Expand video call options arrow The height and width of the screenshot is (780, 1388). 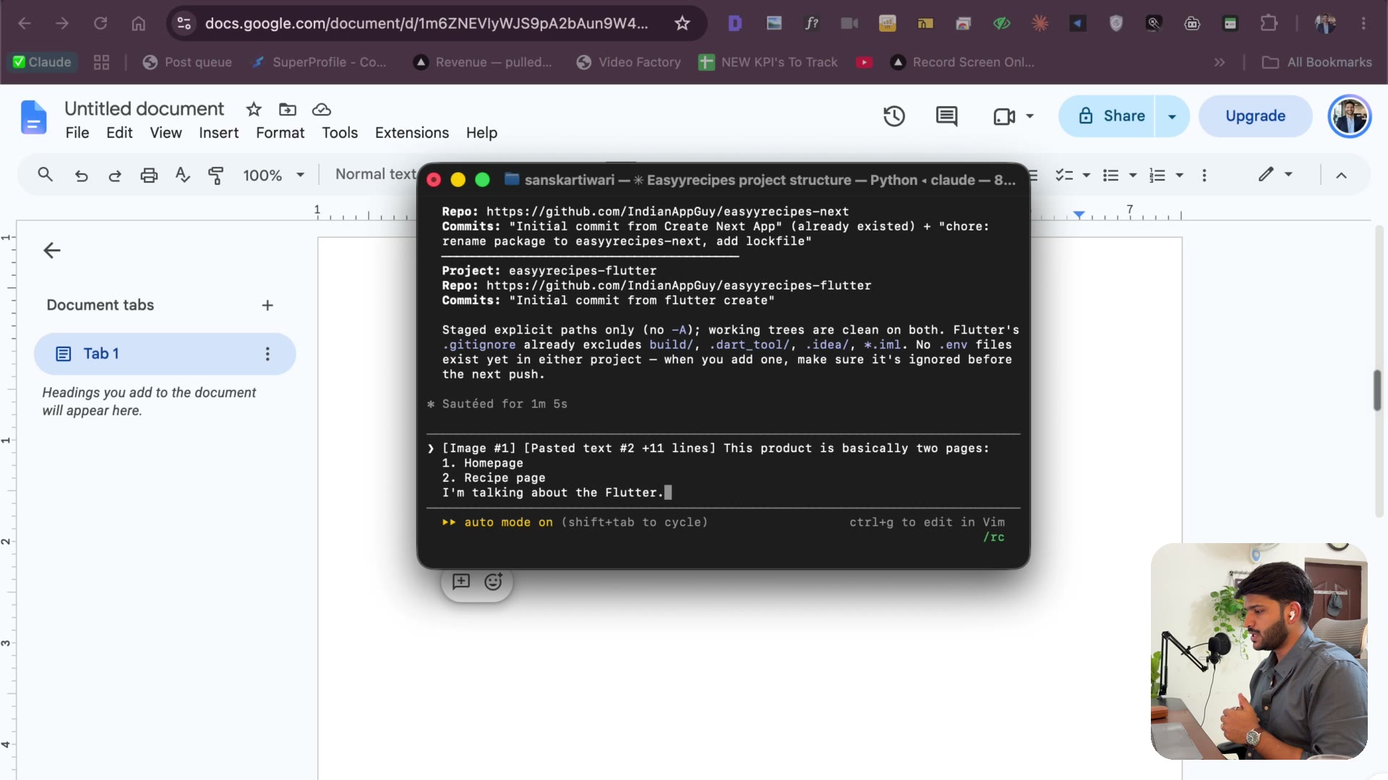(1030, 116)
